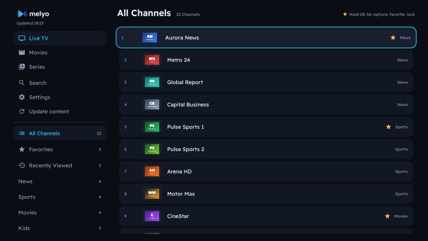Image resolution: width=428 pixels, height=241 pixels.
Task: Go to the Series section
Action: 60,67
